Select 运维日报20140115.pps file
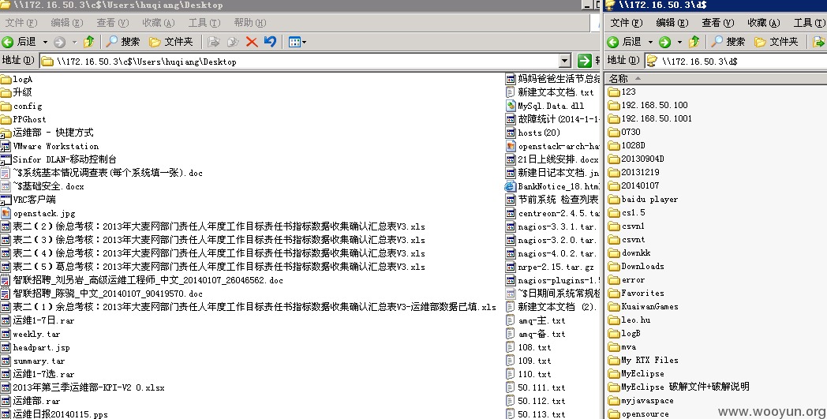 click(x=54, y=414)
